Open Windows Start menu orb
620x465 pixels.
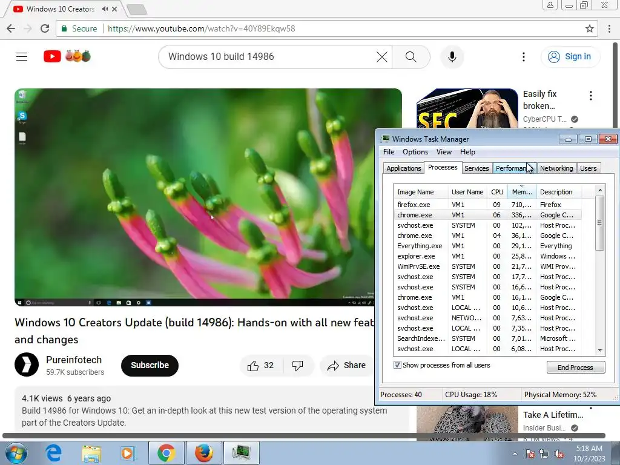pyautogui.click(x=16, y=453)
